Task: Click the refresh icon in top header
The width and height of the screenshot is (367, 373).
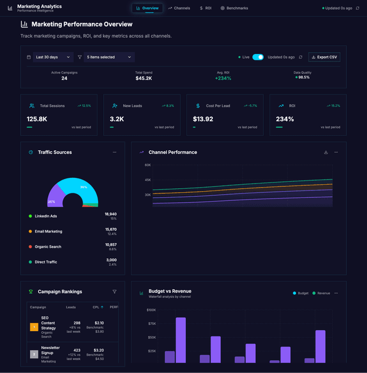Action: pos(358,8)
